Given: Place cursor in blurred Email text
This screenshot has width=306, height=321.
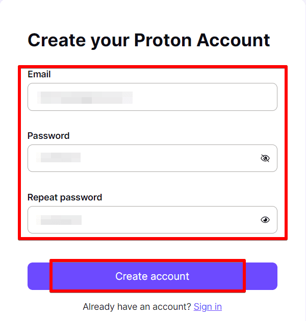Looking at the screenshot, I should point(85,97).
